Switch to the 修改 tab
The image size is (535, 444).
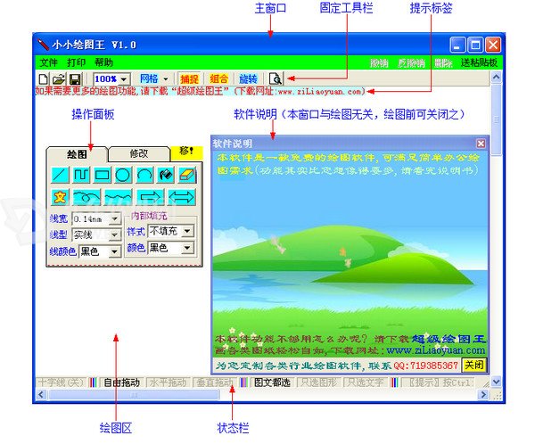(x=139, y=153)
